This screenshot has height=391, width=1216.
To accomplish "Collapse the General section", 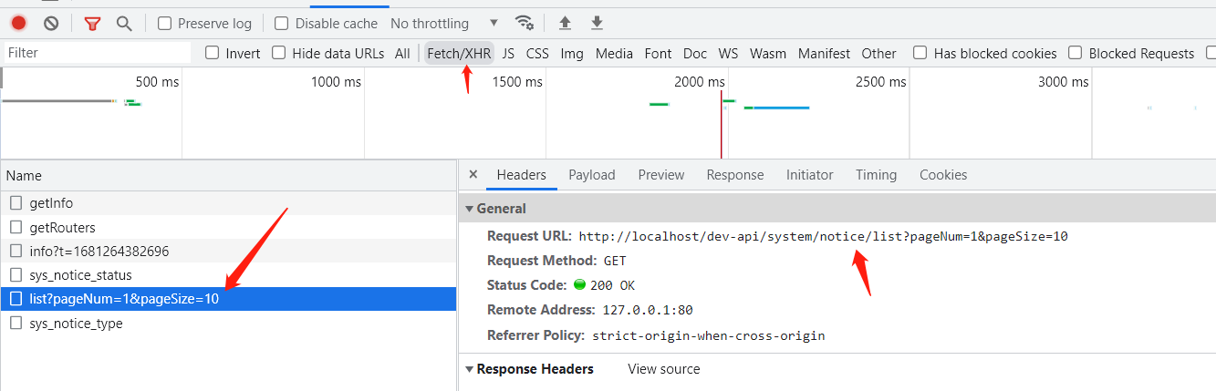I will tap(470, 209).
